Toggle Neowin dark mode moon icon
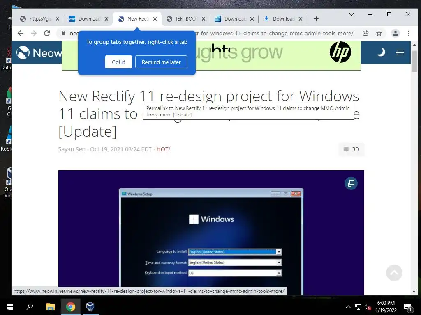Viewport: 421px width, 315px height. point(381,52)
